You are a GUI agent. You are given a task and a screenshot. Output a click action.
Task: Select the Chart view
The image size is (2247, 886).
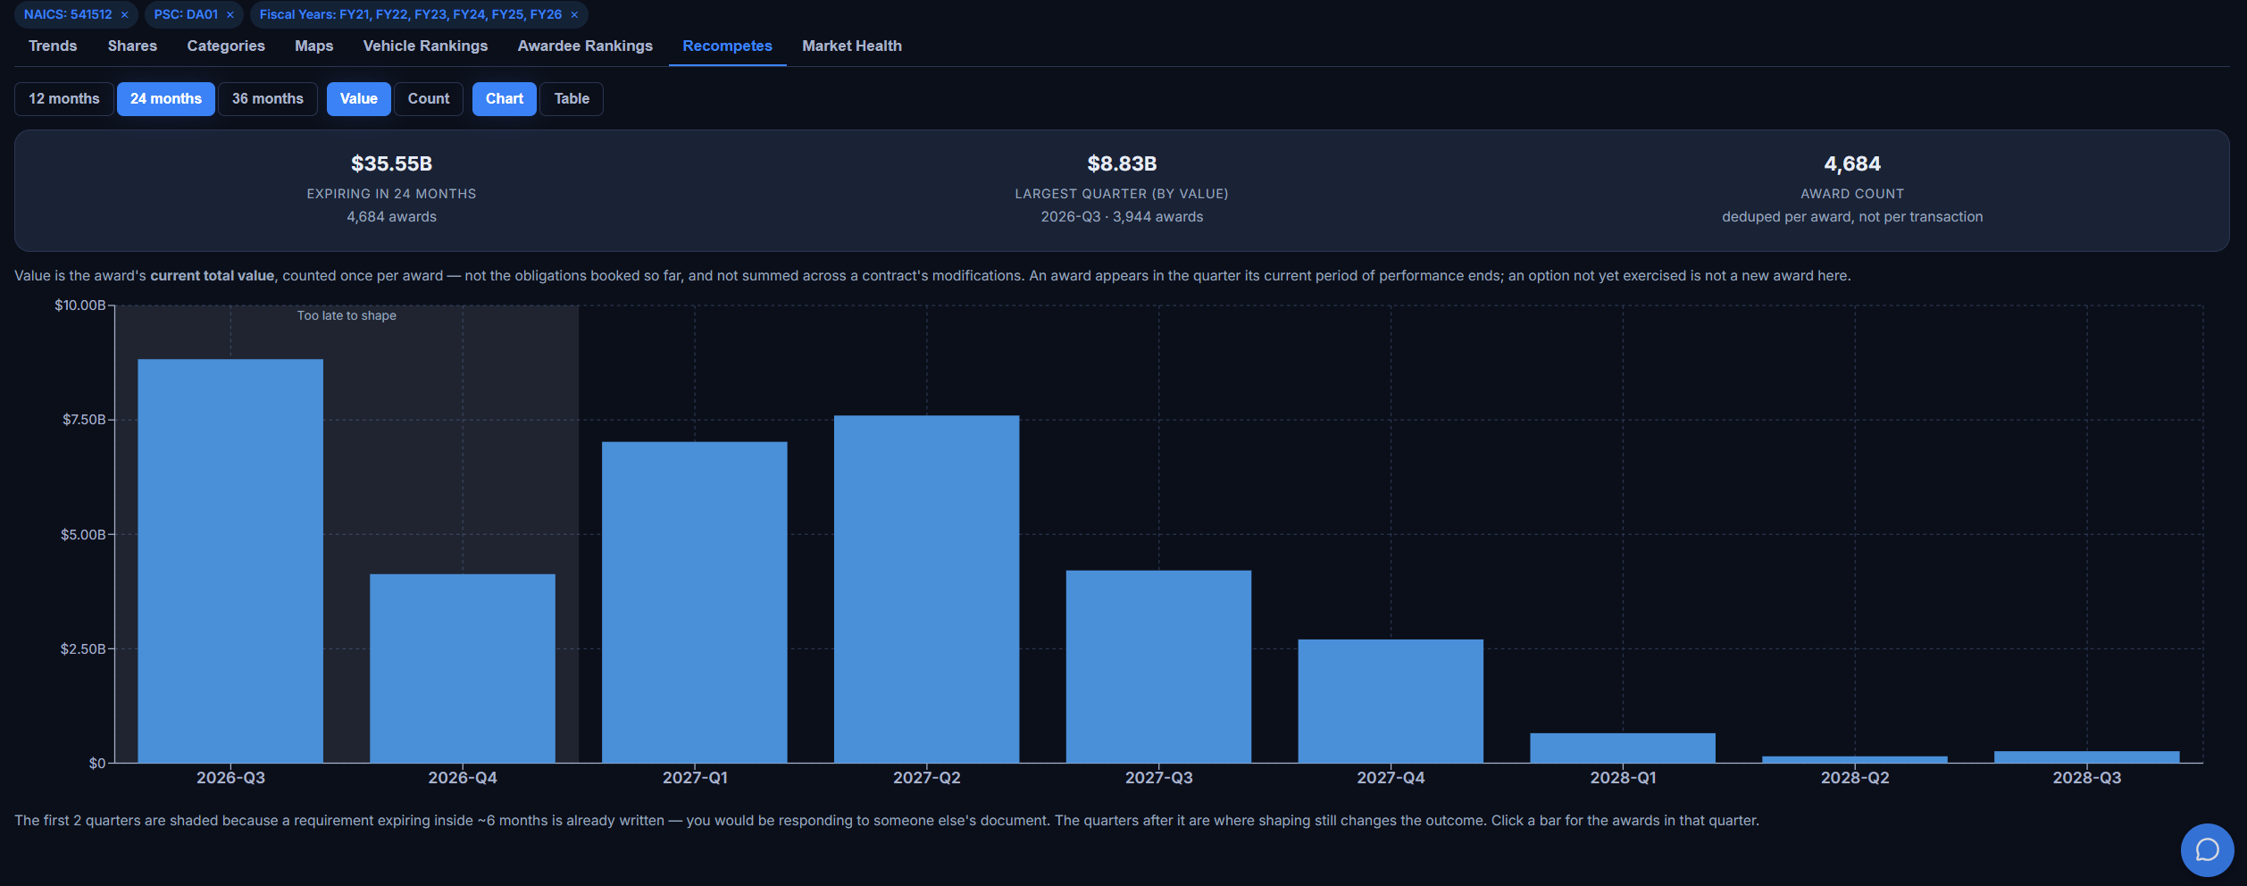coord(505,99)
